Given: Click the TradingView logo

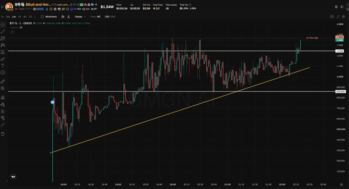Looking at the screenshot, I should (x=13, y=177).
